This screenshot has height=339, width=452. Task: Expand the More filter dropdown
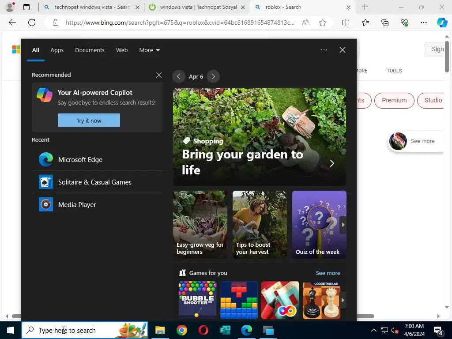(149, 50)
